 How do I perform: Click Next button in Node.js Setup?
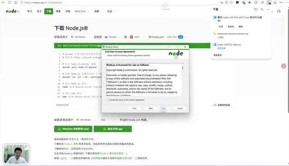[x=164, y=108]
